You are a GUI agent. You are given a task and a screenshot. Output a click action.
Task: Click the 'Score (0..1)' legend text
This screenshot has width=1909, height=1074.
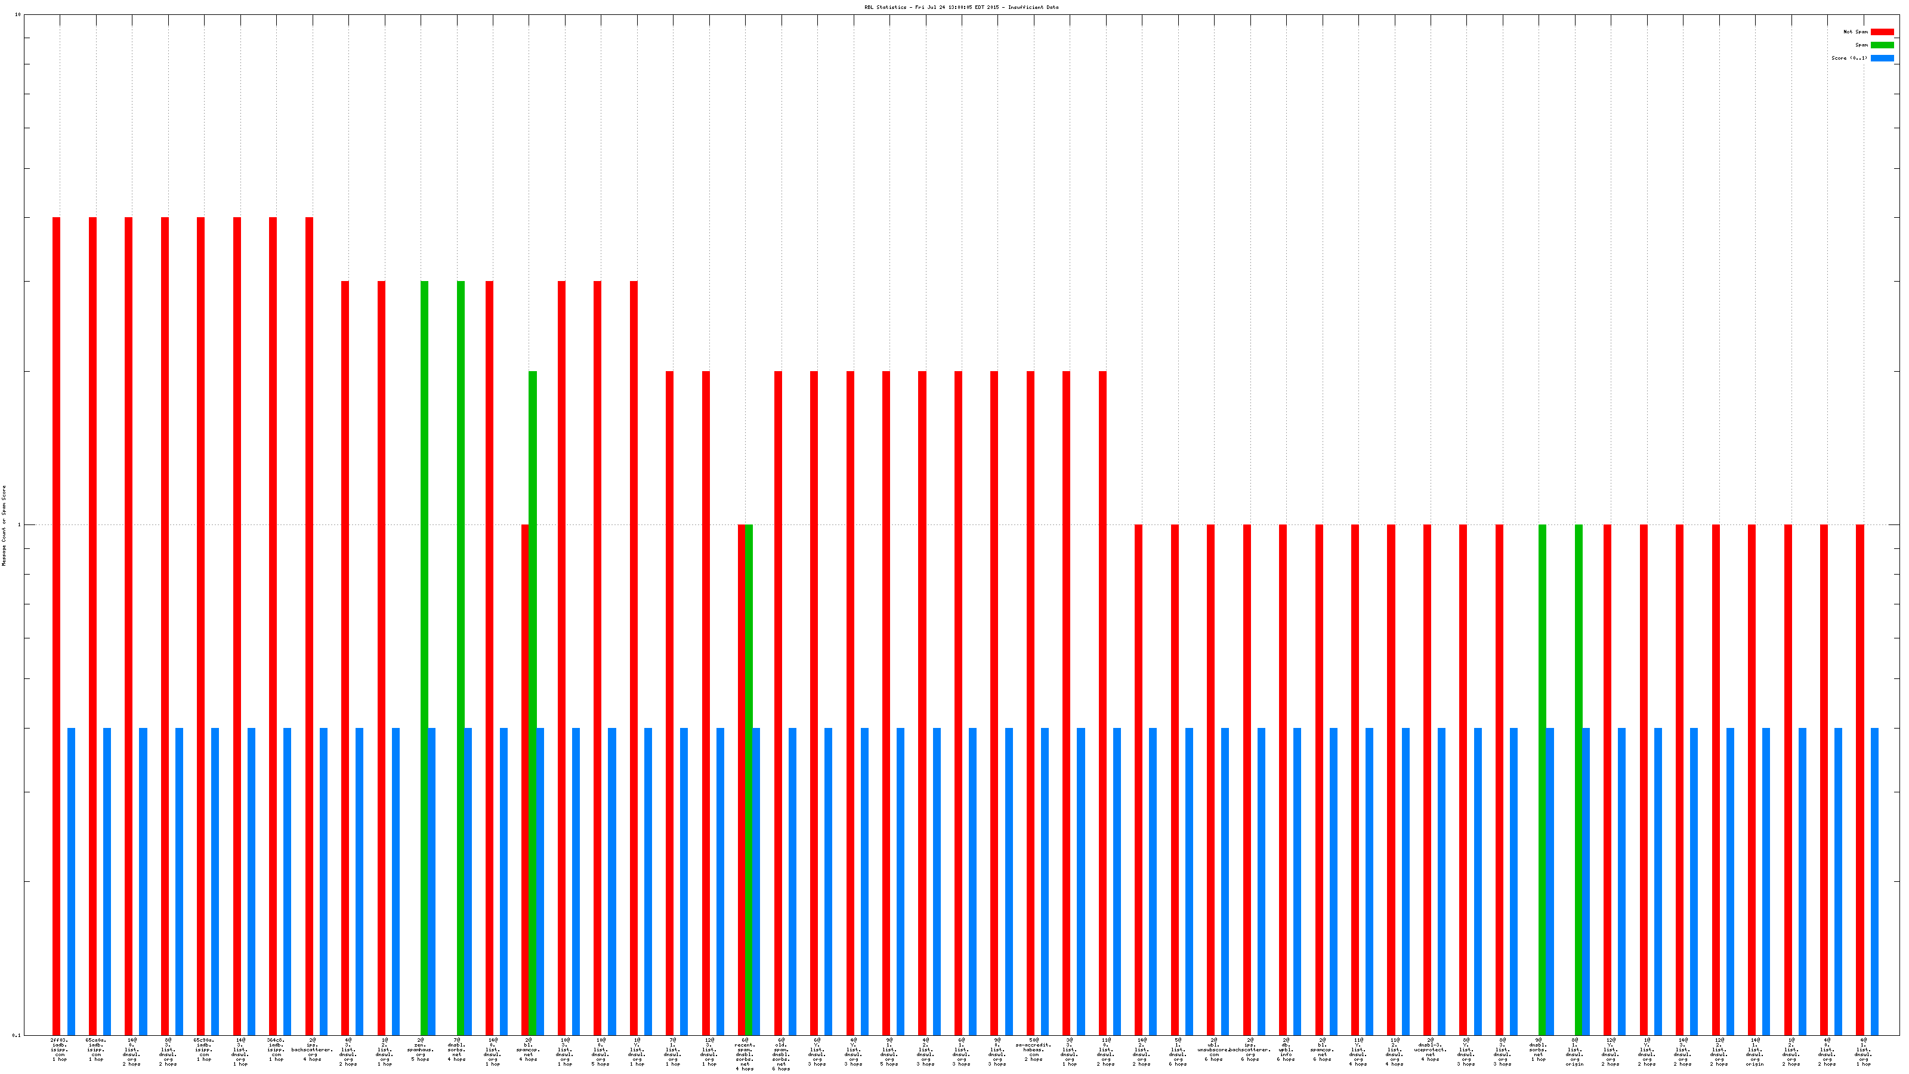click(x=1849, y=58)
